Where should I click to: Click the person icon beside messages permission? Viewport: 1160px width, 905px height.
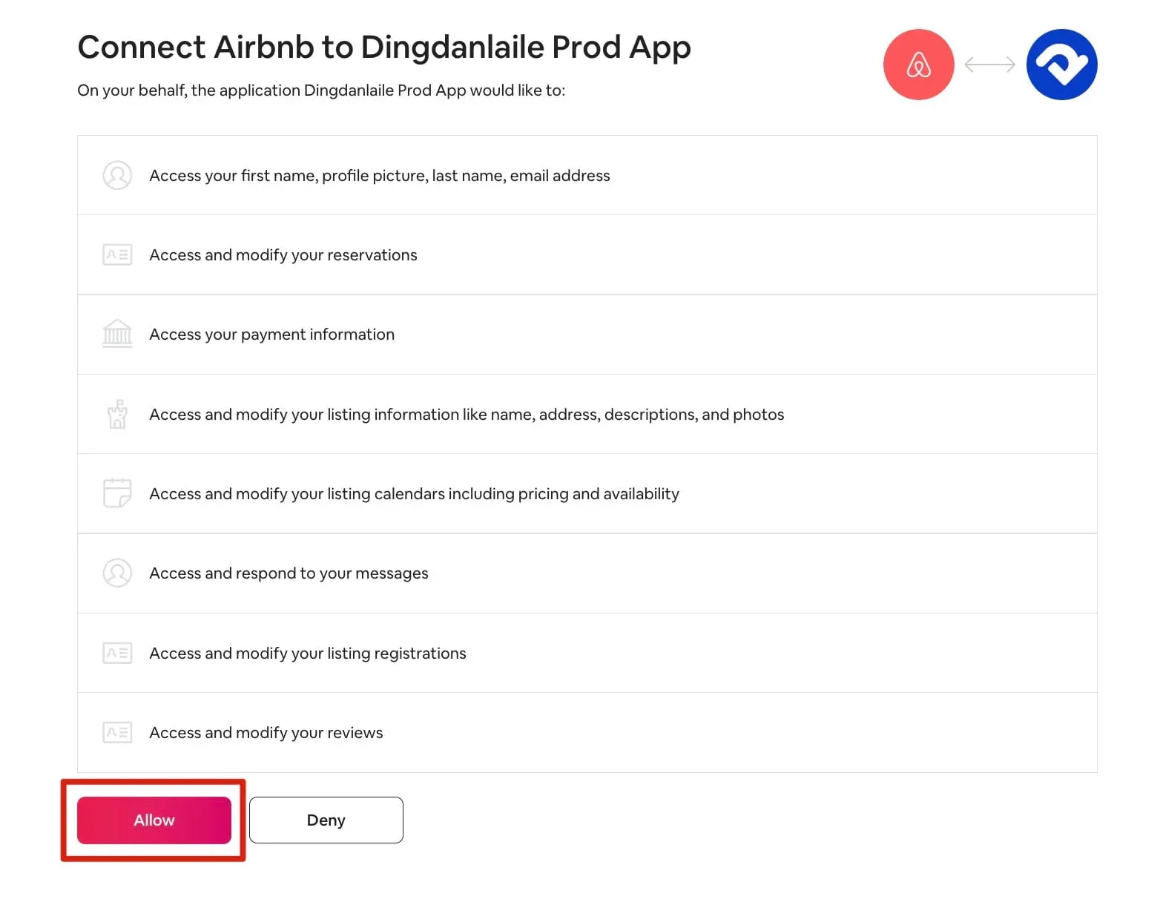click(x=116, y=573)
